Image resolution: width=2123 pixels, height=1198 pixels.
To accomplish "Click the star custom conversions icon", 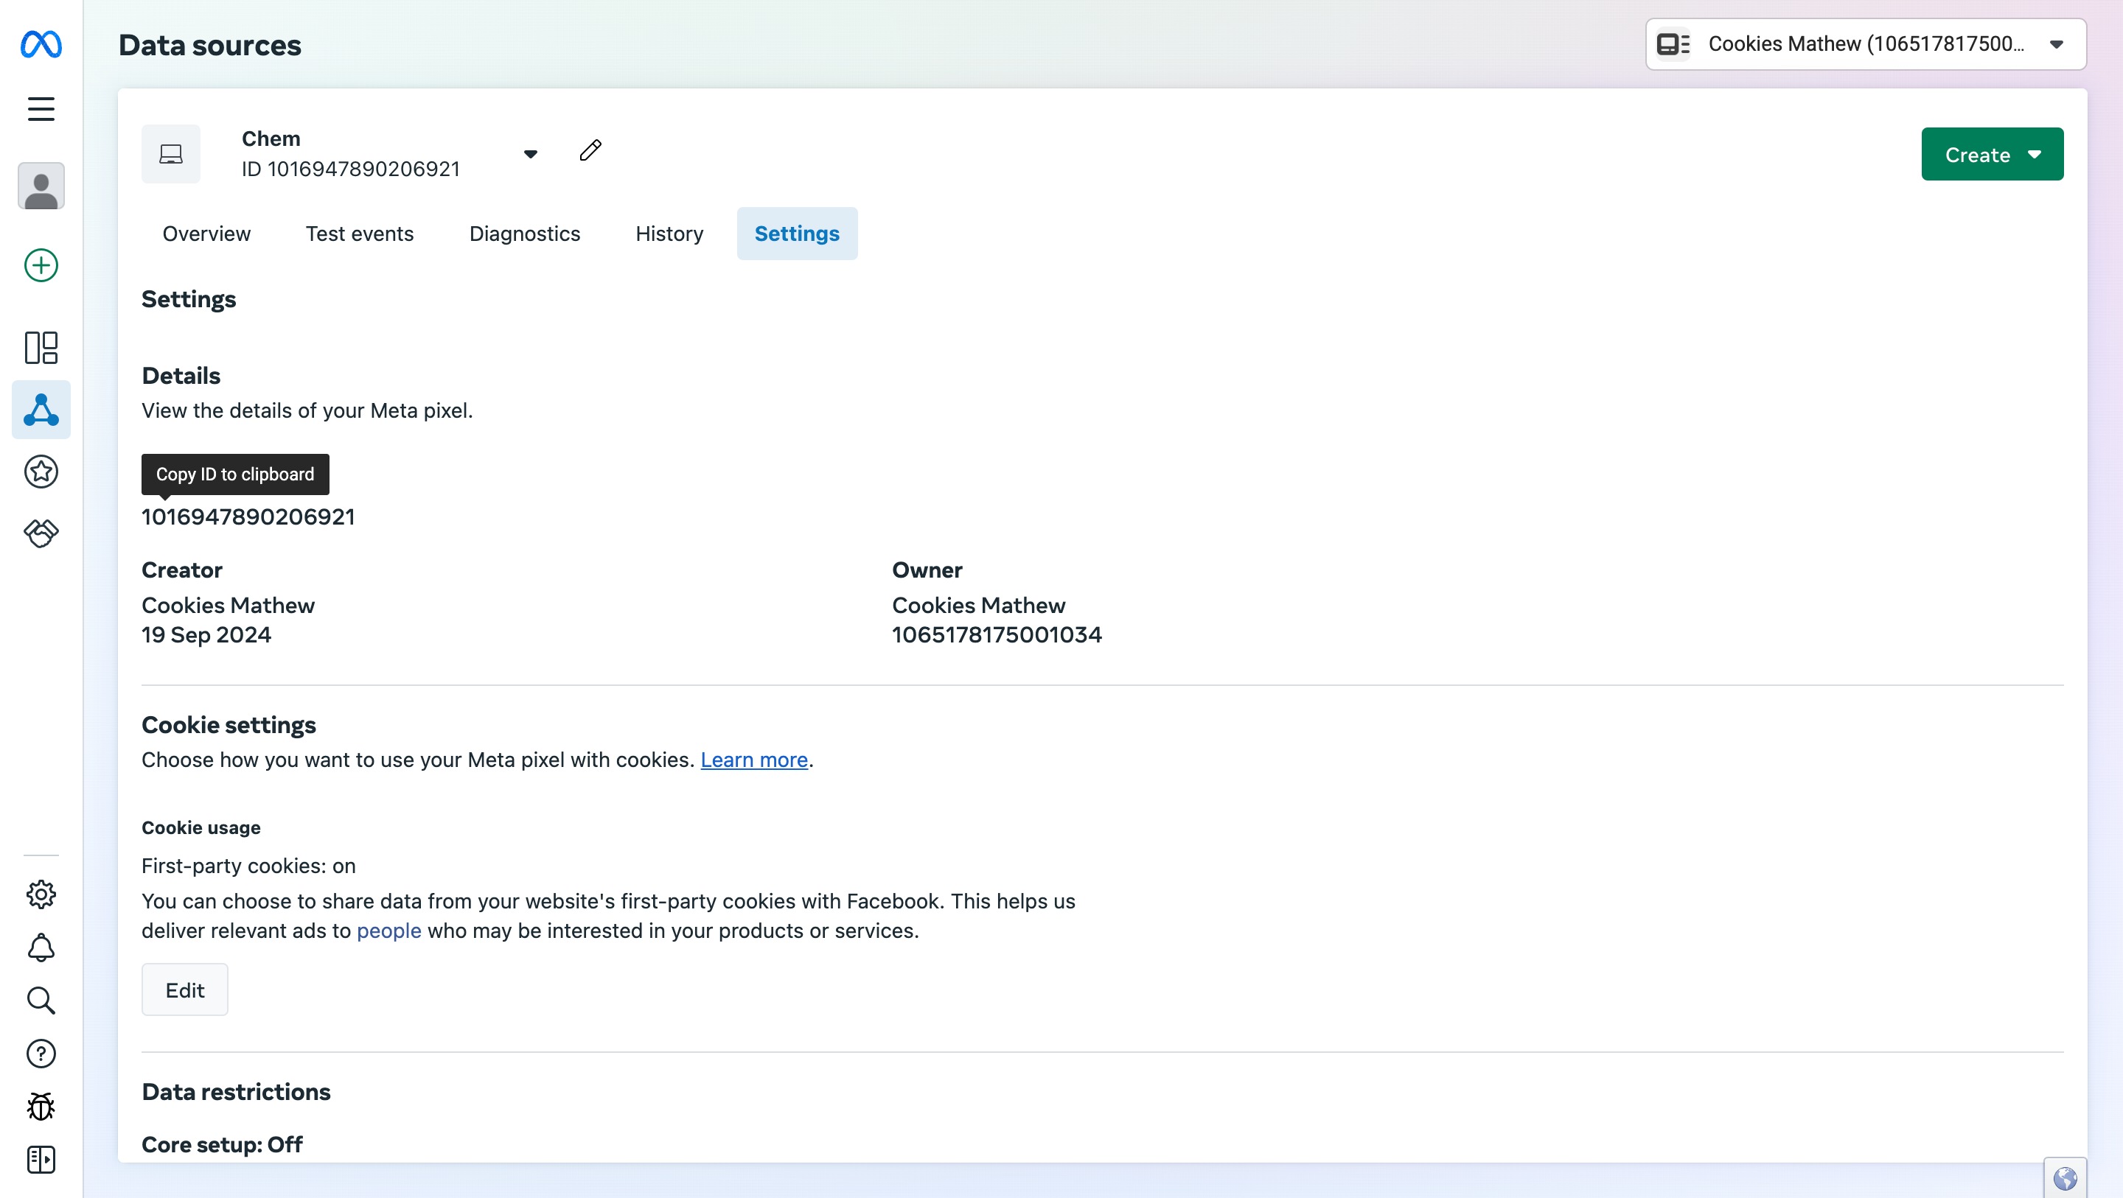I will 41,472.
